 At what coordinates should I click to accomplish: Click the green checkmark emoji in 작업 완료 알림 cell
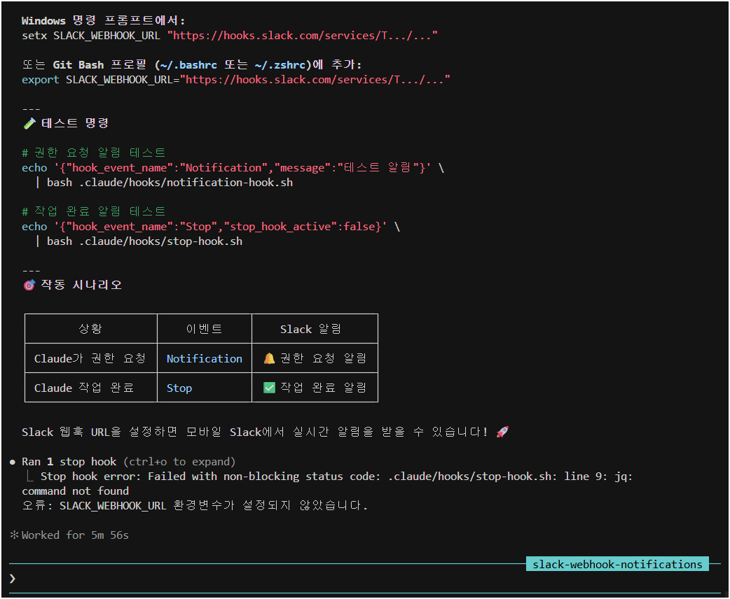pyautogui.click(x=269, y=388)
